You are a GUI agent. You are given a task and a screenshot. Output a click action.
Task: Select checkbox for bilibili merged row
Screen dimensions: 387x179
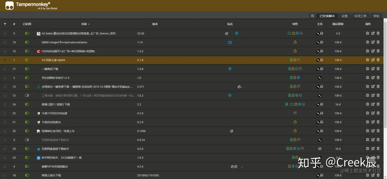coord(5,42)
